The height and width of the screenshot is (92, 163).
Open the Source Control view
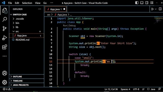pos(5,28)
